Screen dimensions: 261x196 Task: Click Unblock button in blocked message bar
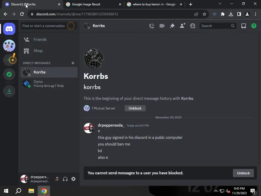point(243,173)
